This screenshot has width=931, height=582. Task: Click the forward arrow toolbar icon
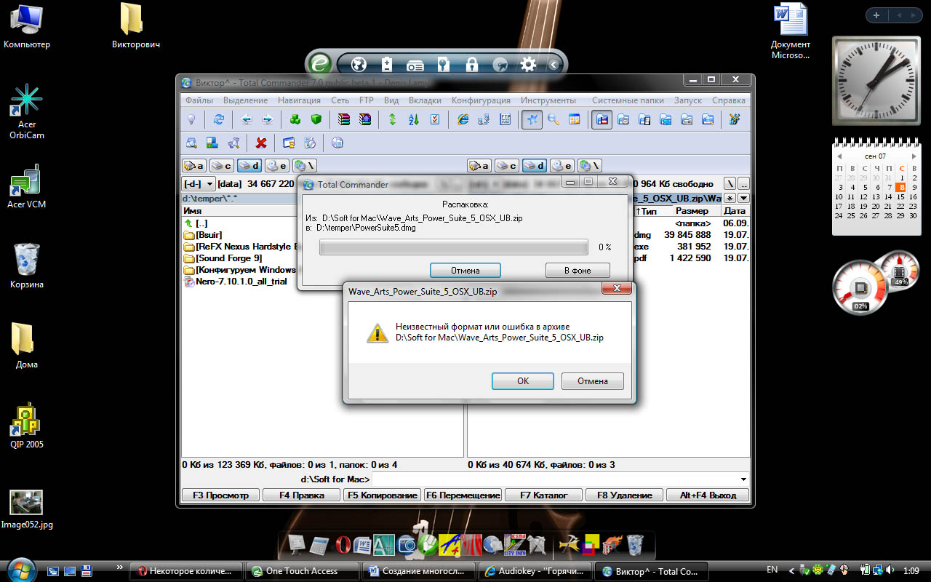pos(267,120)
